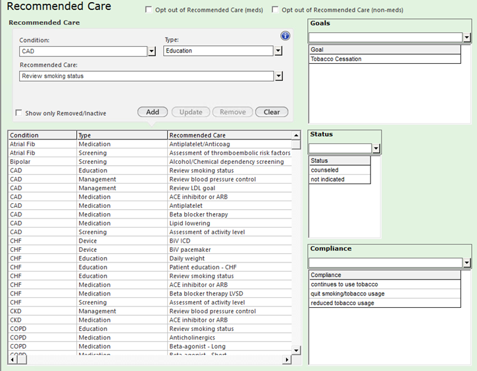Viewport: 477px width, 371px height.
Task: Click the Goals combo input field
Action: [x=386, y=37]
